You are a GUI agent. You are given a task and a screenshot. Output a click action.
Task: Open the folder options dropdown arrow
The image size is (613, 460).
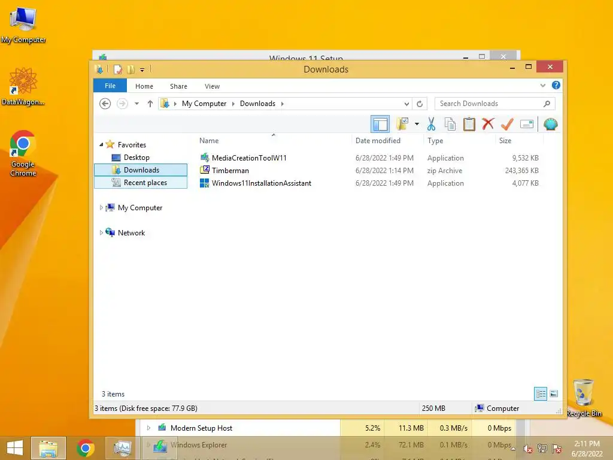tap(417, 125)
